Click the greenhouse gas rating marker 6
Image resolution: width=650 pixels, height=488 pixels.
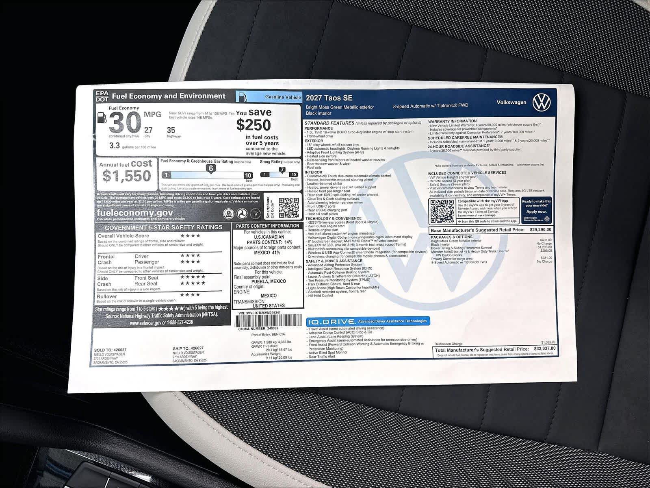pyautogui.click(x=210, y=168)
